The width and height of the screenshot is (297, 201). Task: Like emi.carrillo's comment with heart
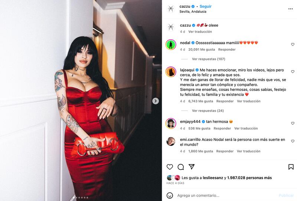293,141
